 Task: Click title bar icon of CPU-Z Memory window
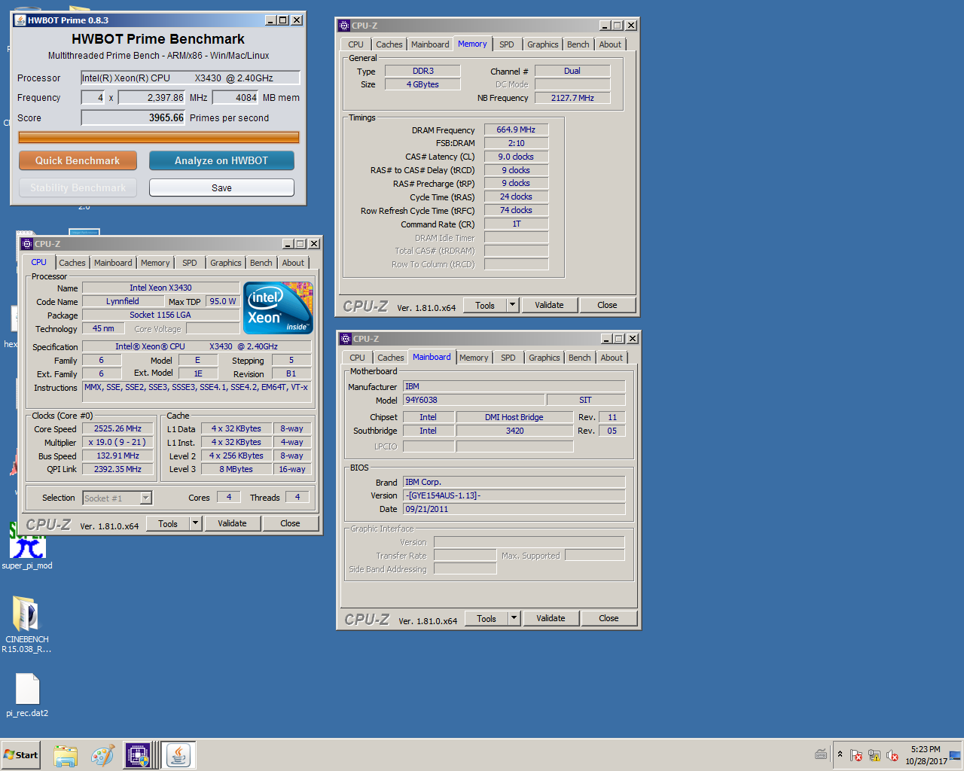click(x=344, y=26)
